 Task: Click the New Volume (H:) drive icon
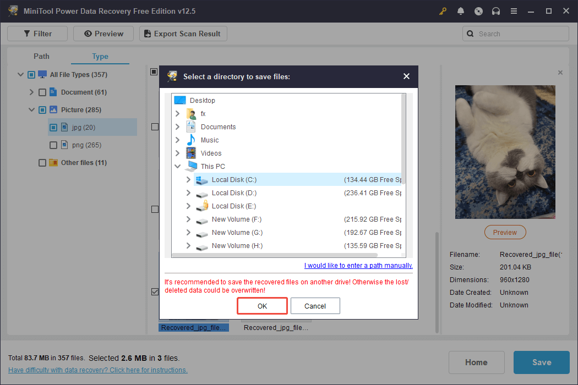coord(201,247)
